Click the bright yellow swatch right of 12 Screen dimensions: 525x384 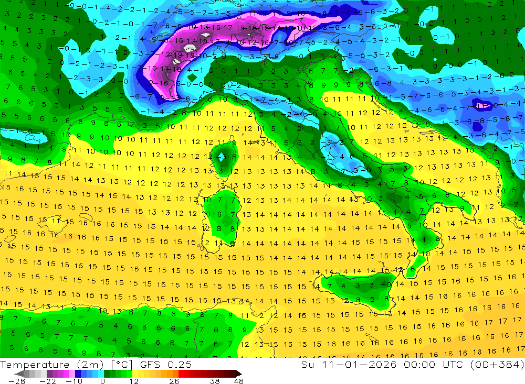(135, 374)
